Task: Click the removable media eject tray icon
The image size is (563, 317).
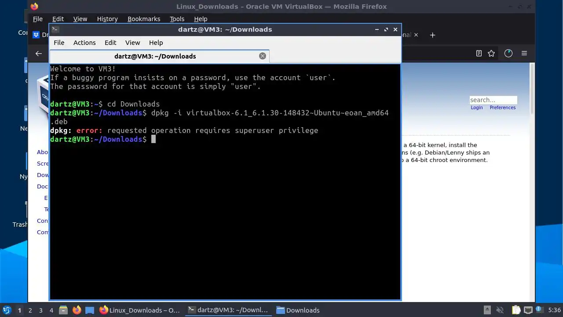Action: point(487,310)
